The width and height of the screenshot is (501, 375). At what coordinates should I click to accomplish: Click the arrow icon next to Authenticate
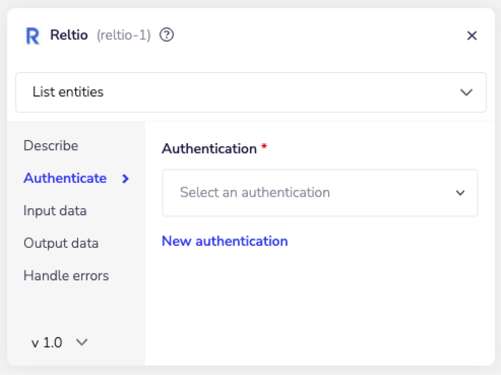click(125, 179)
